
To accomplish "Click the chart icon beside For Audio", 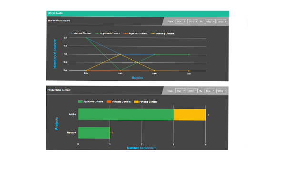I will (x=50, y=13).
